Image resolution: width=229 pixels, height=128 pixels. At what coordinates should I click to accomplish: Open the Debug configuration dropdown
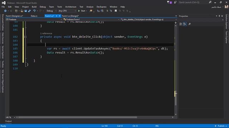[x=51, y=11]
